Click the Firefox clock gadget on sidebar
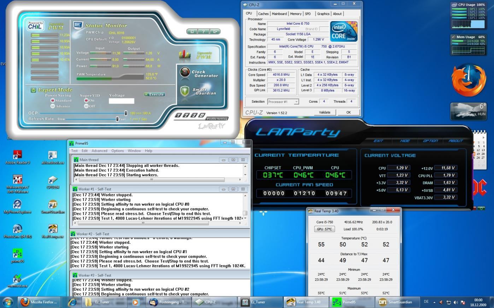Viewport: 494px width, 308px height. 469,80
